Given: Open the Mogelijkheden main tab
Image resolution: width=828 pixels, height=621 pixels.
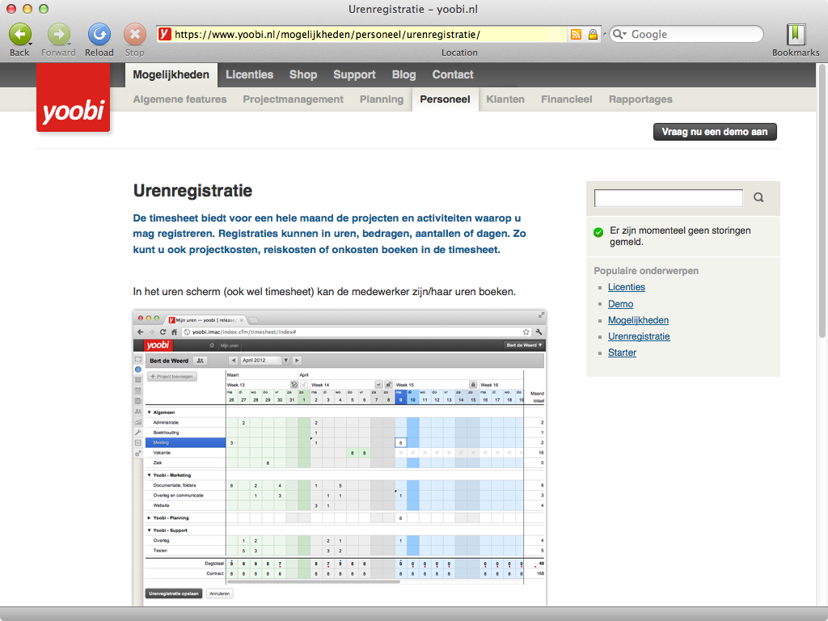Looking at the screenshot, I should coord(171,75).
